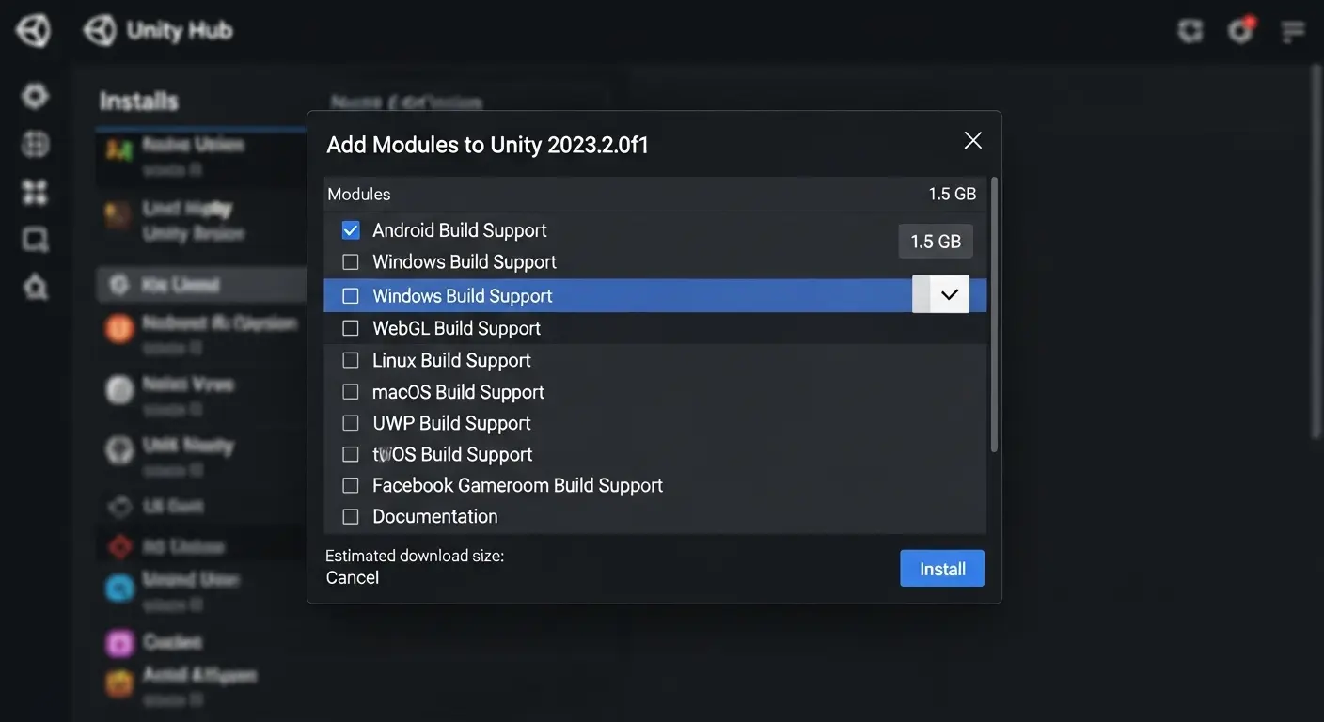Open the hamburger menu in the top-right
The width and height of the screenshot is (1324, 722).
(x=1292, y=30)
